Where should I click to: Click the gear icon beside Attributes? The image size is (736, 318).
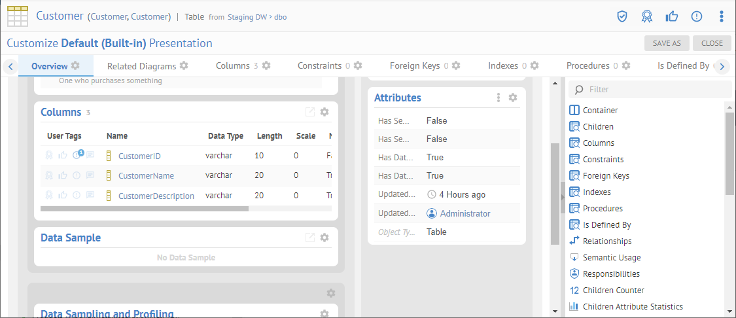[513, 97]
